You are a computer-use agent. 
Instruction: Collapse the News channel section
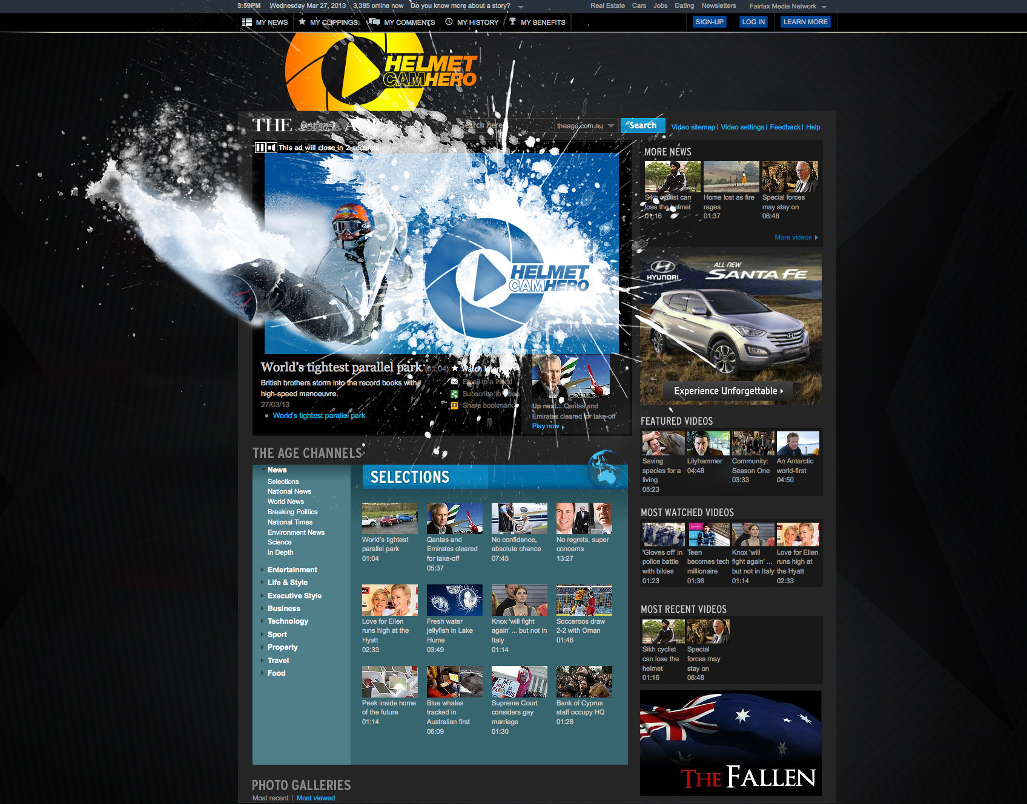tap(263, 470)
